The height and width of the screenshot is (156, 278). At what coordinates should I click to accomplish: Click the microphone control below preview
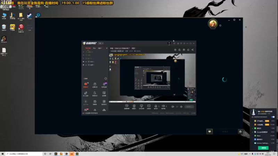coord(156,107)
